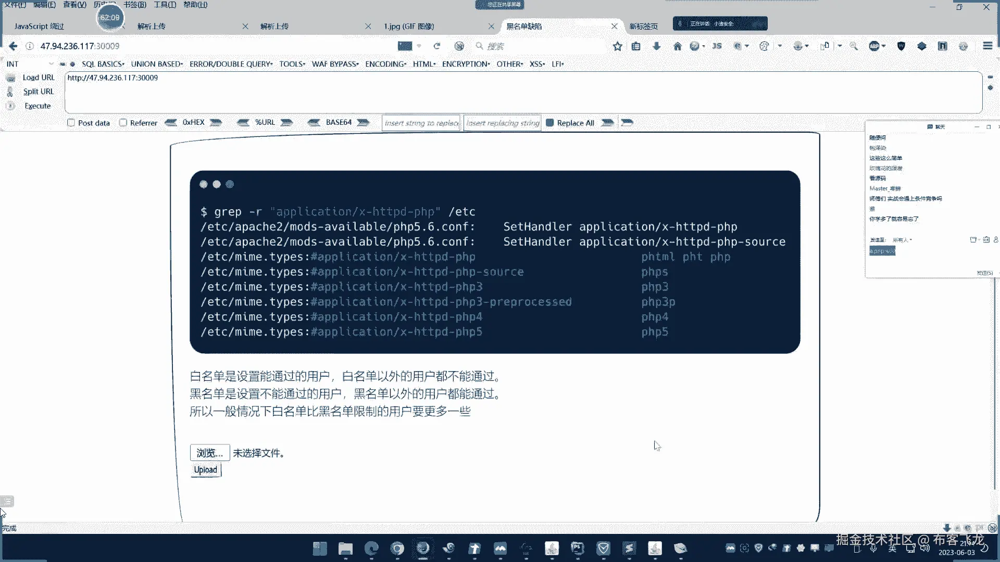The width and height of the screenshot is (1000, 562).
Task: Toggle the Replace All checkbox
Action: (549, 123)
